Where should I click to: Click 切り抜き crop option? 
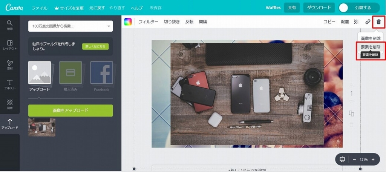coord(172,21)
